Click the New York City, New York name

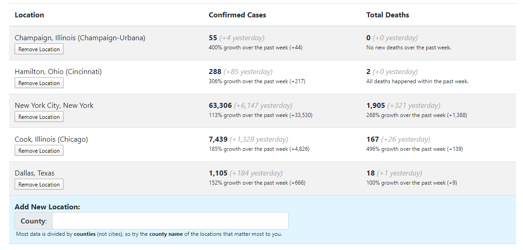54,106
